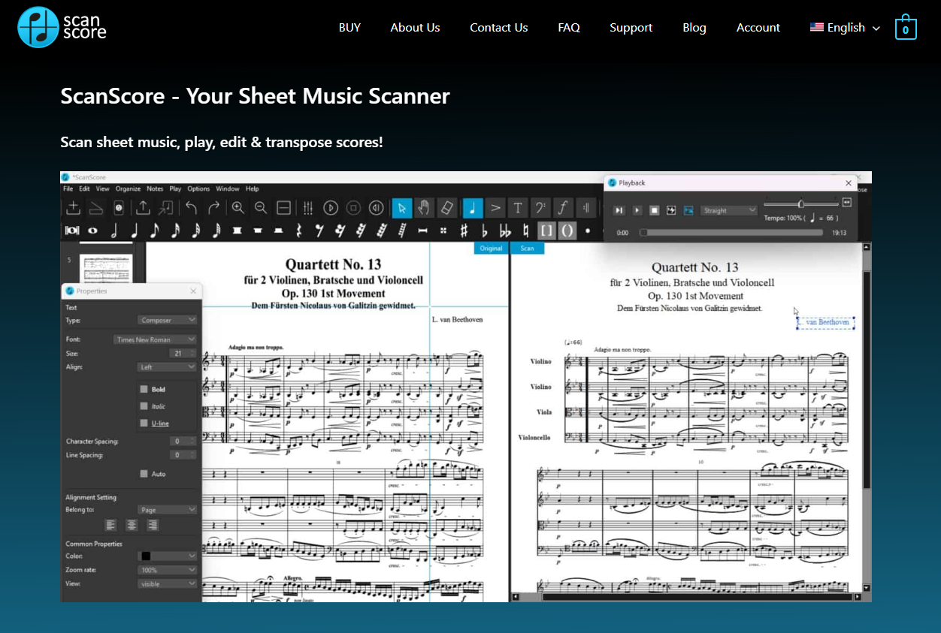Select the Hand pan tool
The image size is (941, 633).
(424, 208)
